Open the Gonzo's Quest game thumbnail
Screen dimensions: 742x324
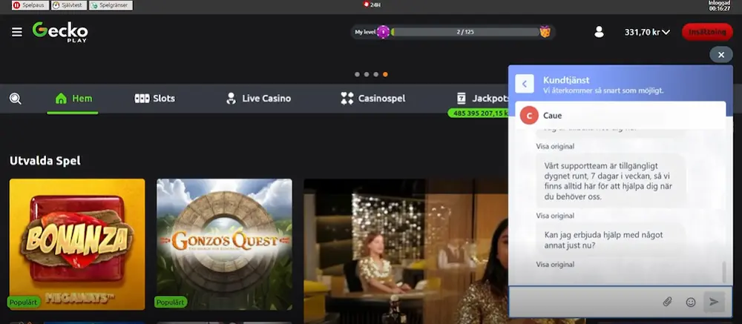224,244
